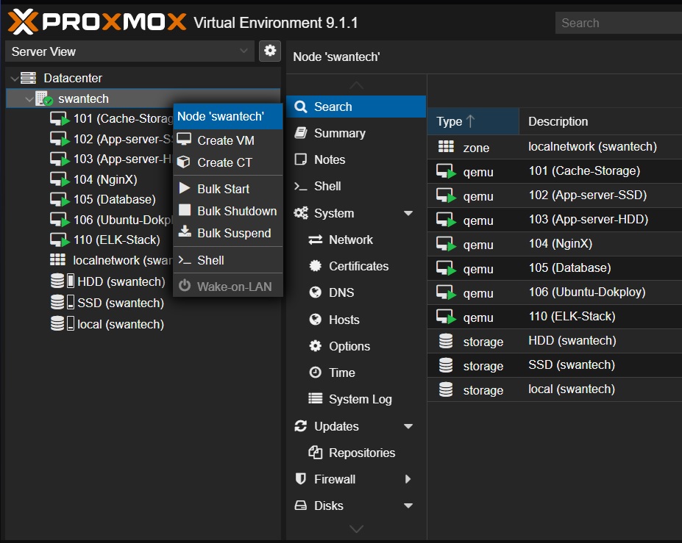Click the Repositories files icon
The image size is (682, 543).
[x=316, y=452]
